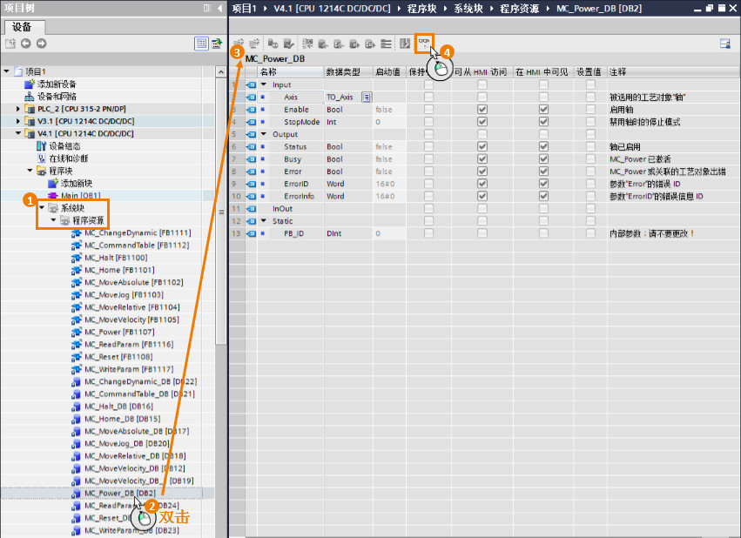The height and width of the screenshot is (538, 741).
Task: Select the MC_Home_DB [DB15] data block icon
Action: point(76,419)
